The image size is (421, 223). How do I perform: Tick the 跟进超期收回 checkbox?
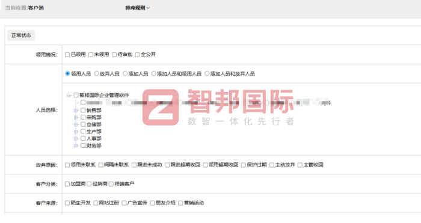pos(167,165)
